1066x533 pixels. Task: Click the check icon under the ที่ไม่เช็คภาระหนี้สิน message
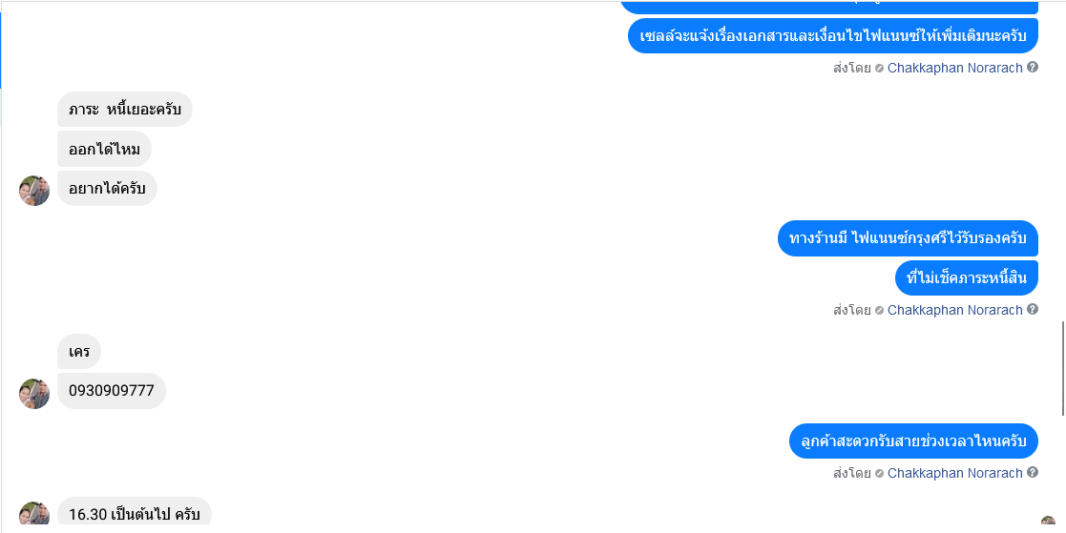(879, 310)
